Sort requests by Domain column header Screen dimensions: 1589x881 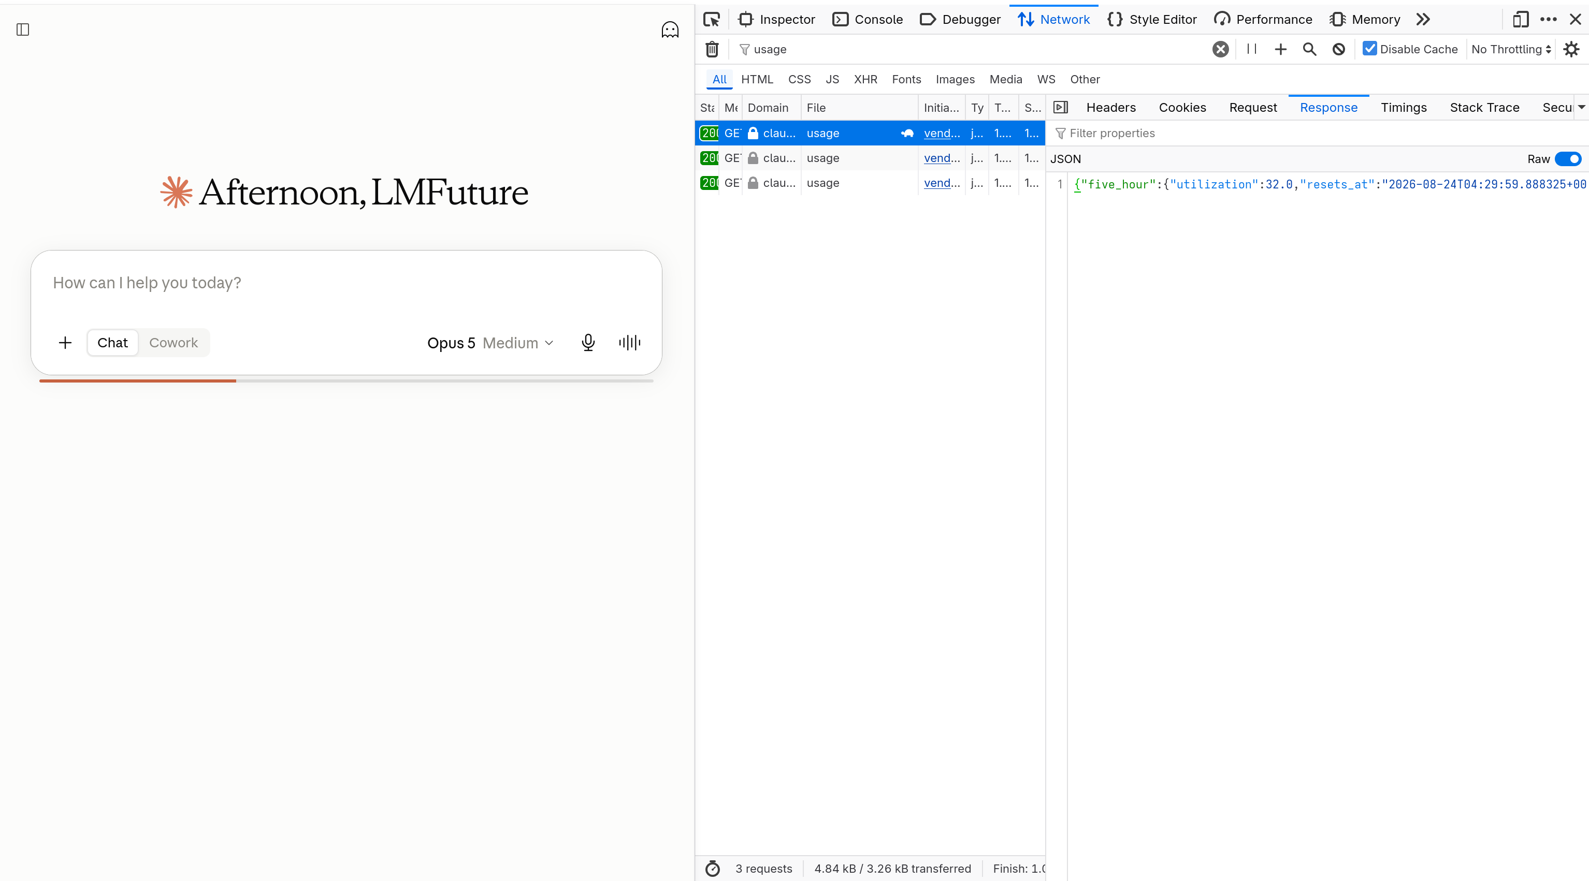771,107
